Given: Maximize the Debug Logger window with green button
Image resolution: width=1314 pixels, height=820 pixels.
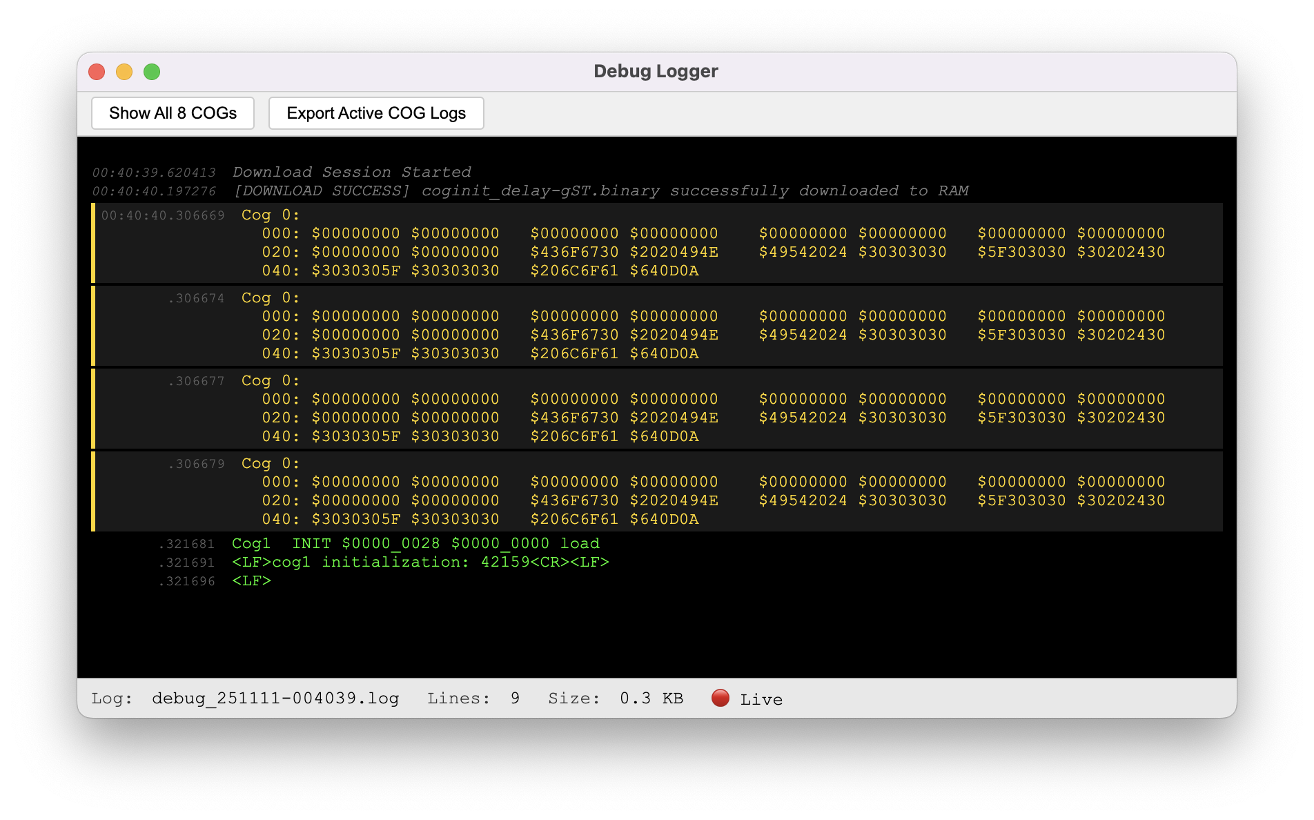Looking at the screenshot, I should (152, 72).
